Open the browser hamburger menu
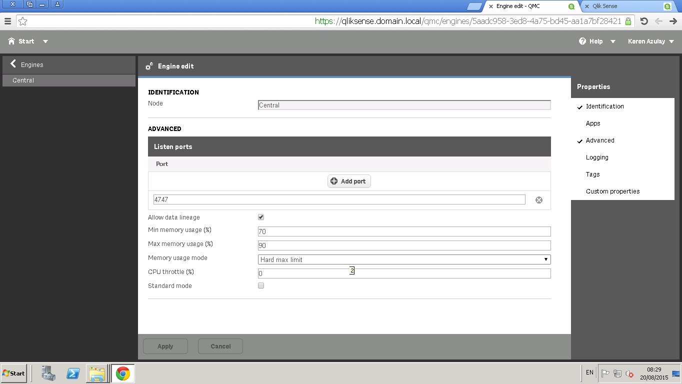This screenshot has width=682, height=384. [x=7, y=21]
